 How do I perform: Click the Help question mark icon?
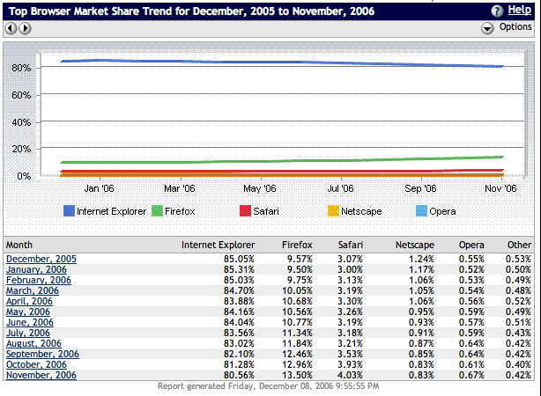497,11
